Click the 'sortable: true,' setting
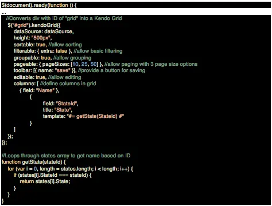 pos(30,45)
